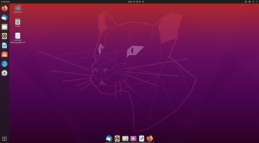This screenshot has height=143, width=259.
Task: Launch Thunderbird Mail from the left sidebar dock
Action: click(x=4, y=17)
